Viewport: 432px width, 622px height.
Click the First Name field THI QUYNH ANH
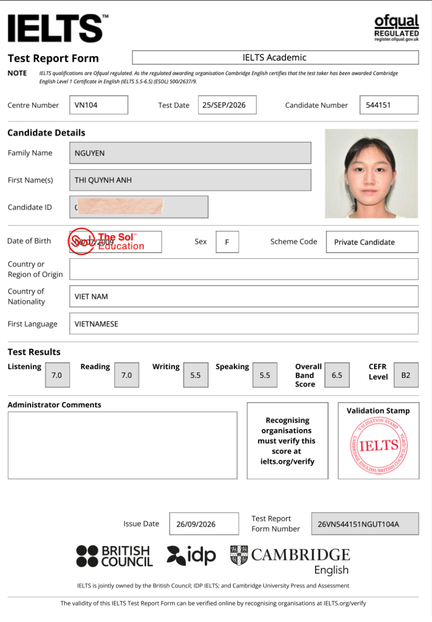190,180
